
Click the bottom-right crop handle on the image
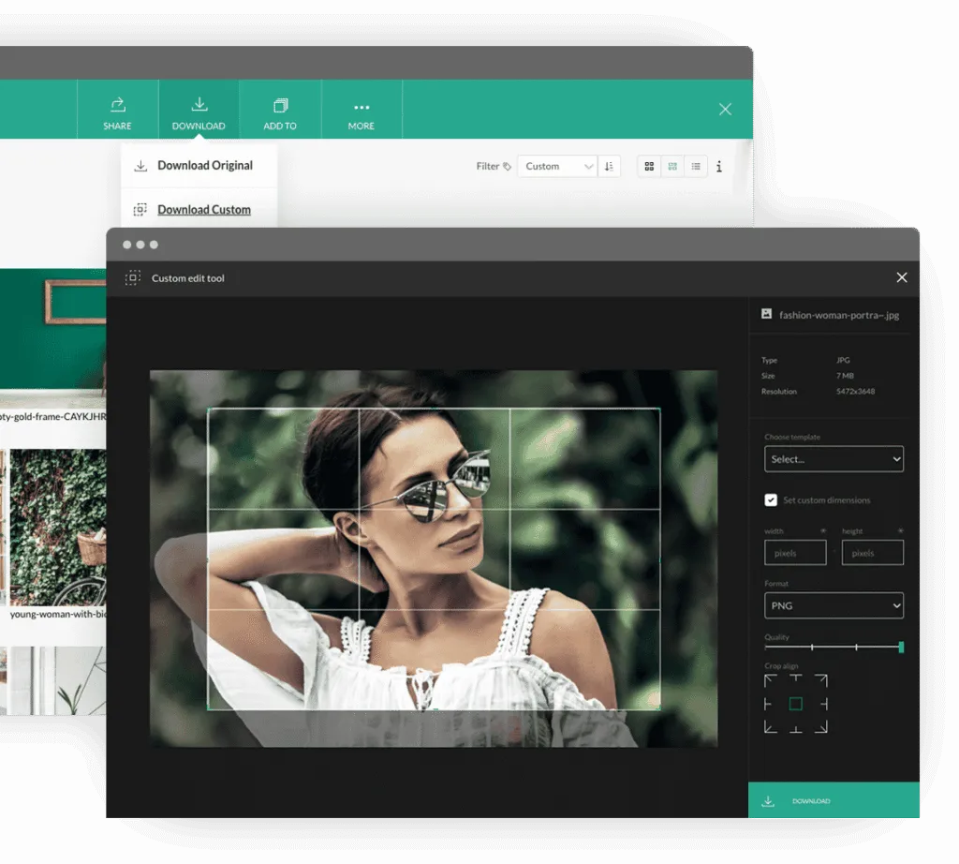[x=659, y=708]
